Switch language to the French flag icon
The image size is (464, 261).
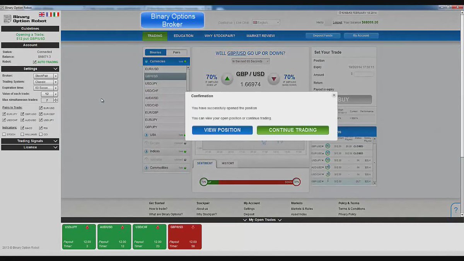pyautogui.click(x=49, y=14)
